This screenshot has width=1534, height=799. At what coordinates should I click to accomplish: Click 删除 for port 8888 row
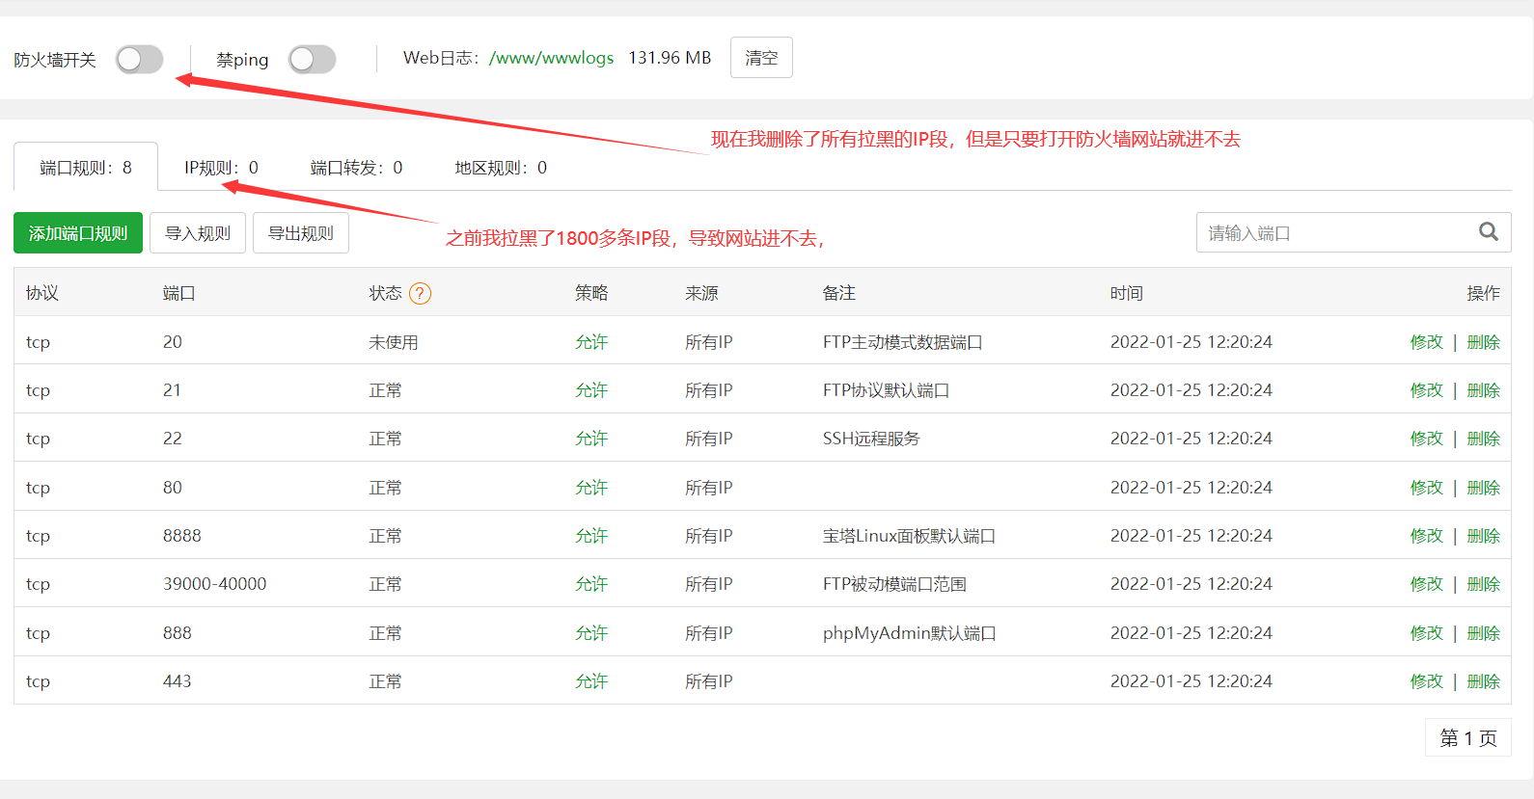pyautogui.click(x=1484, y=536)
